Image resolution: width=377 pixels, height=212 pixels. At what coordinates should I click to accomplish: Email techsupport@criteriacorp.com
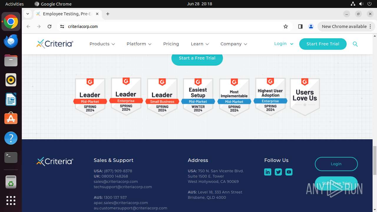point(123,187)
